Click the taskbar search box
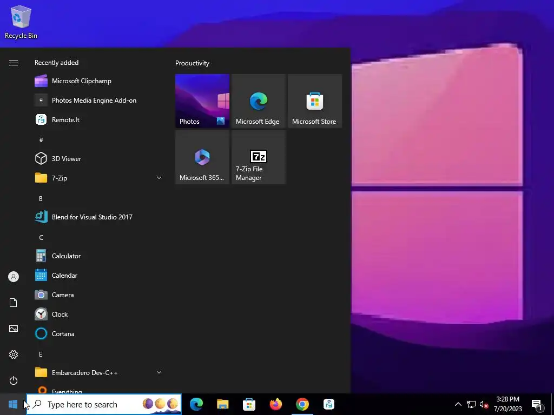The width and height of the screenshot is (554, 415). [104, 404]
